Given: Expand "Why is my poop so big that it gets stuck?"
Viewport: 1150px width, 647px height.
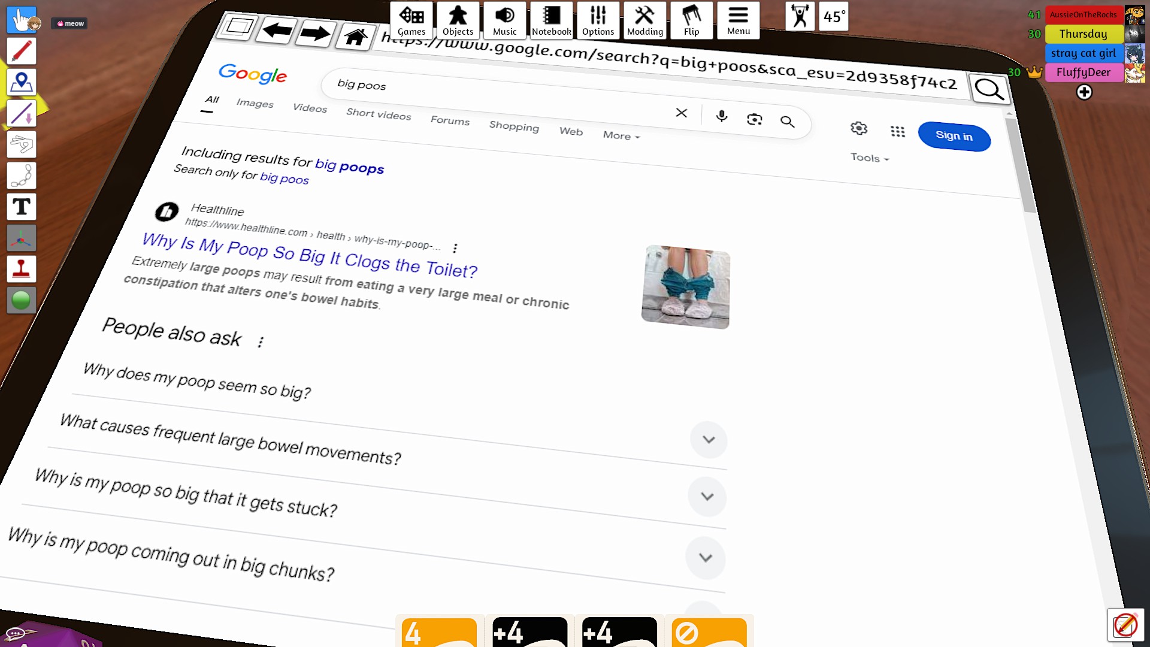Looking at the screenshot, I should (x=707, y=497).
